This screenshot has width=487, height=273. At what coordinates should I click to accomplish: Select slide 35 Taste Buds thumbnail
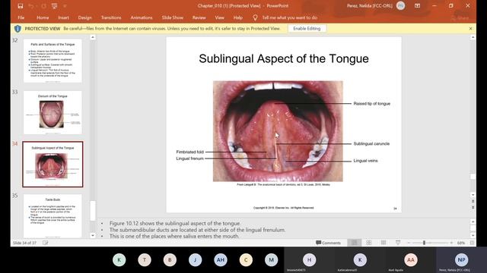53,215
